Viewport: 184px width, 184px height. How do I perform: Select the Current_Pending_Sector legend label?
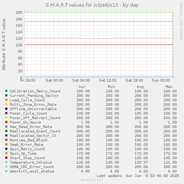tap(34, 96)
